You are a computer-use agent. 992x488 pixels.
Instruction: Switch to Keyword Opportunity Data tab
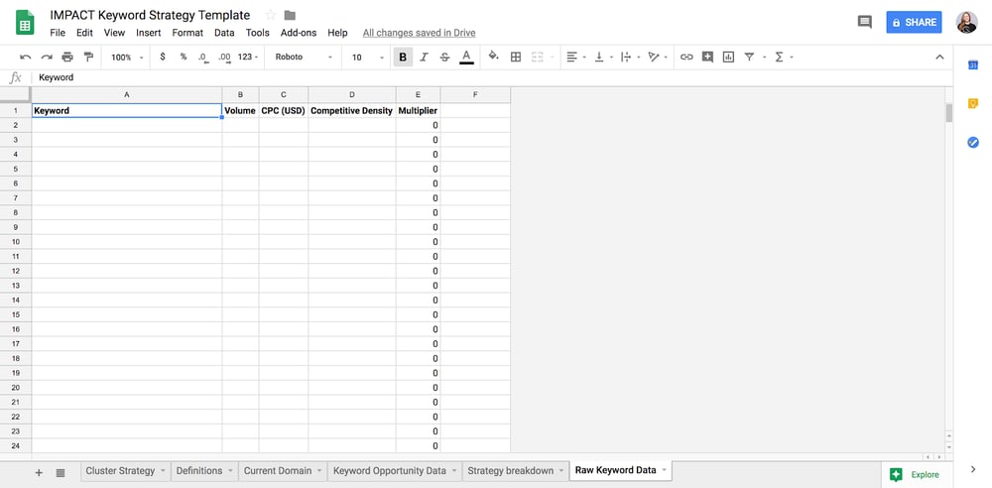click(395, 471)
